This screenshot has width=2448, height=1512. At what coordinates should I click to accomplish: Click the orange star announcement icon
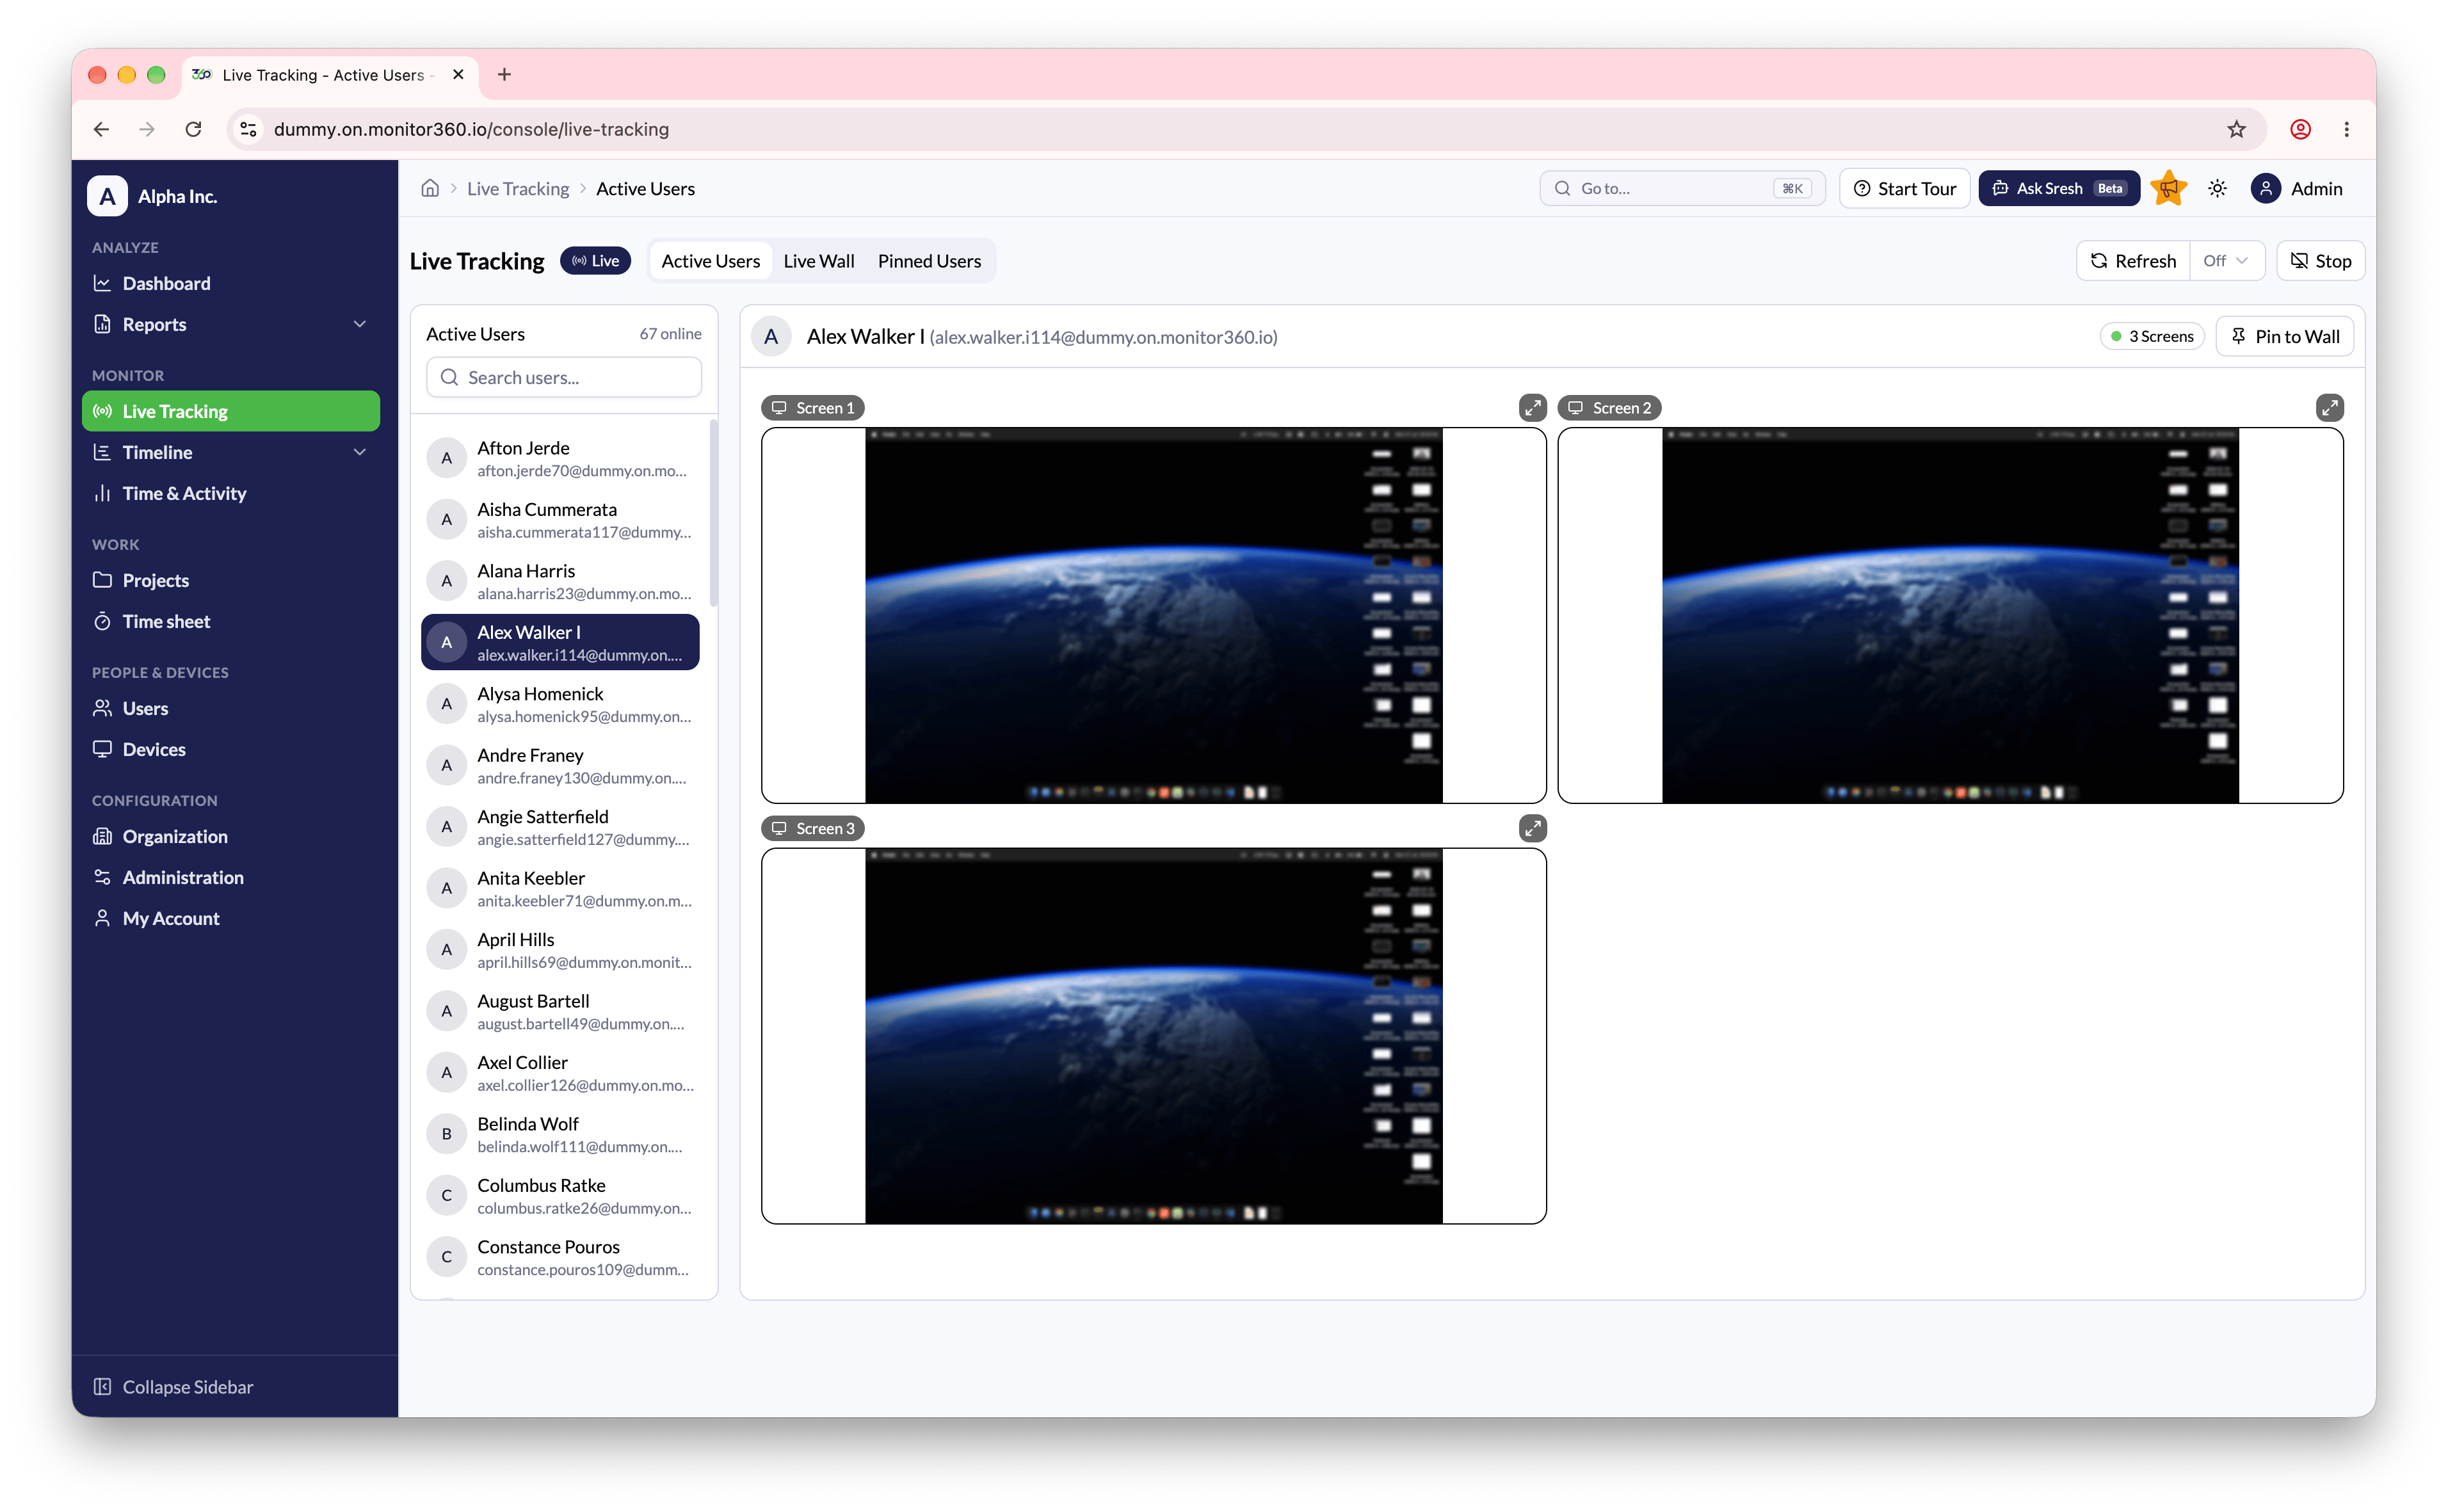[x=2168, y=188]
